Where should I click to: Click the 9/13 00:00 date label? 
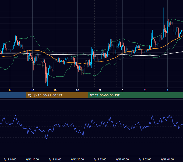coord(122,159)
